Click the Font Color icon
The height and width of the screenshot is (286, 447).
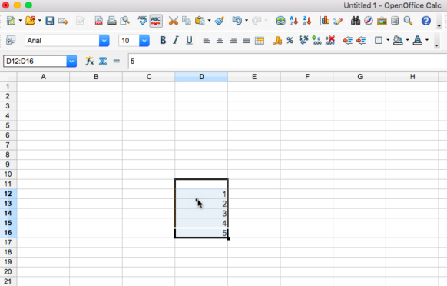tap(418, 40)
